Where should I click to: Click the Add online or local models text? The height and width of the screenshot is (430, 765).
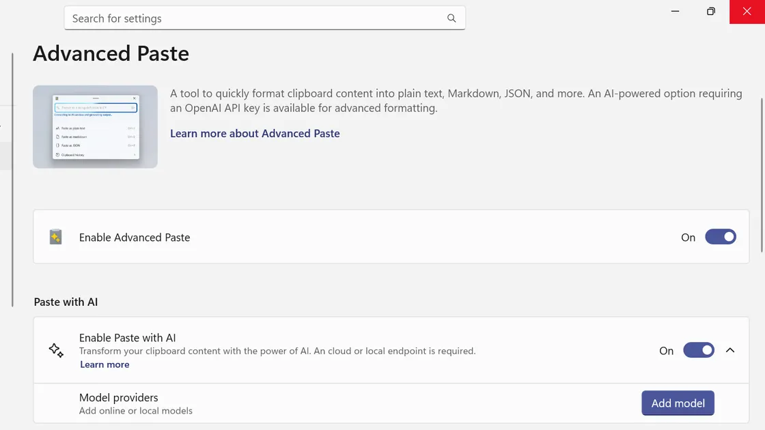[x=136, y=411]
